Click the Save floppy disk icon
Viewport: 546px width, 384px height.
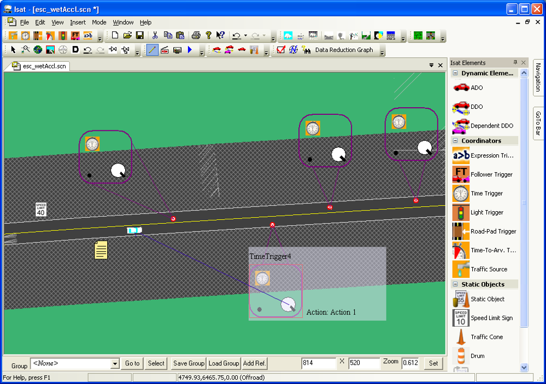[140, 36]
